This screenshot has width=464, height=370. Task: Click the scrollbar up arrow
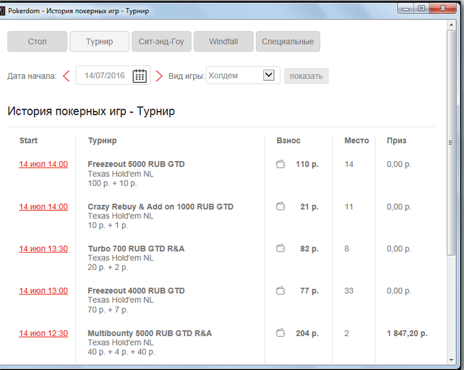[x=451, y=25]
